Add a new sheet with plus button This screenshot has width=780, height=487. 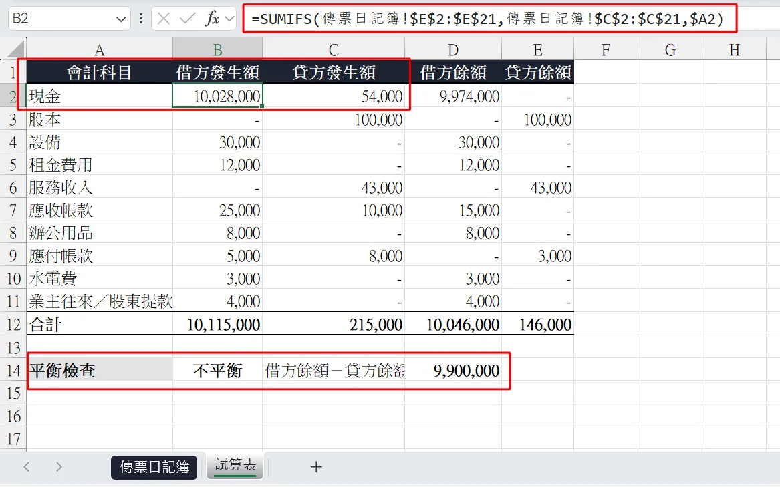coord(316,466)
